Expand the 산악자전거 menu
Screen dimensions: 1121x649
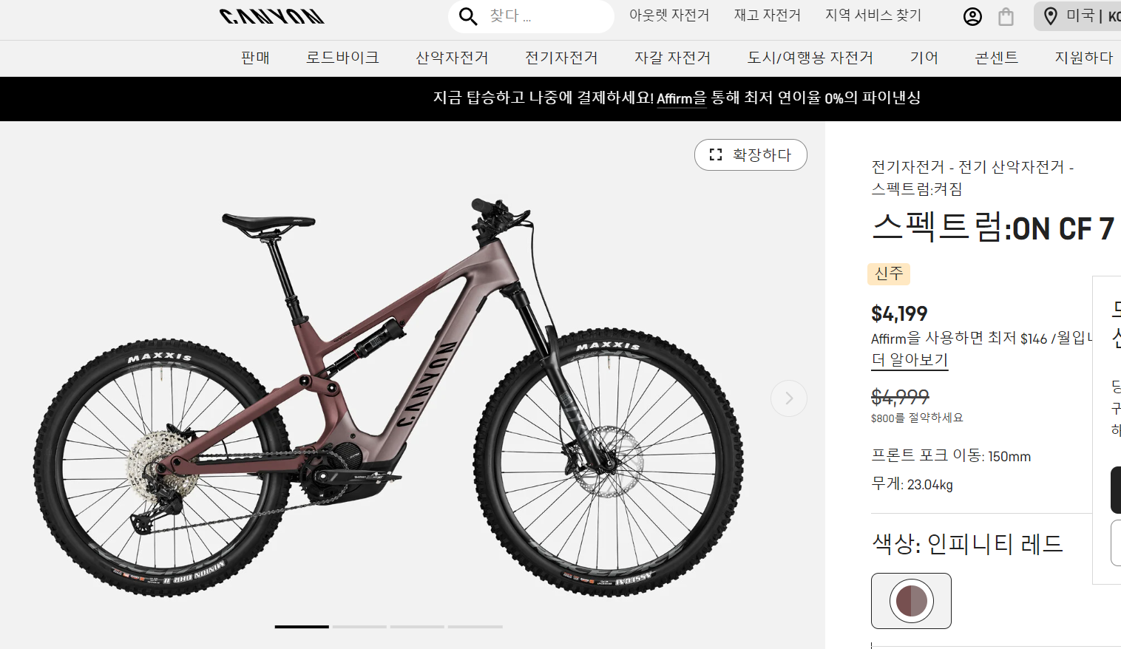[452, 58]
